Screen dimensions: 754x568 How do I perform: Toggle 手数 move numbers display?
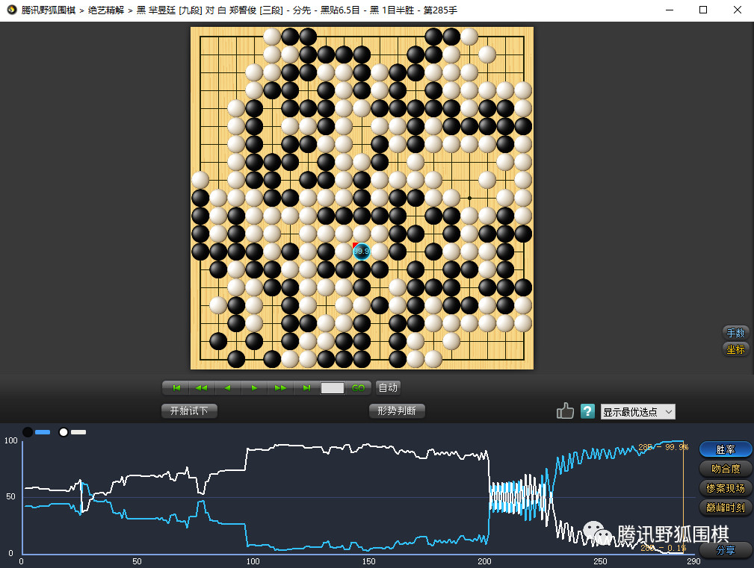(x=735, y=333)
